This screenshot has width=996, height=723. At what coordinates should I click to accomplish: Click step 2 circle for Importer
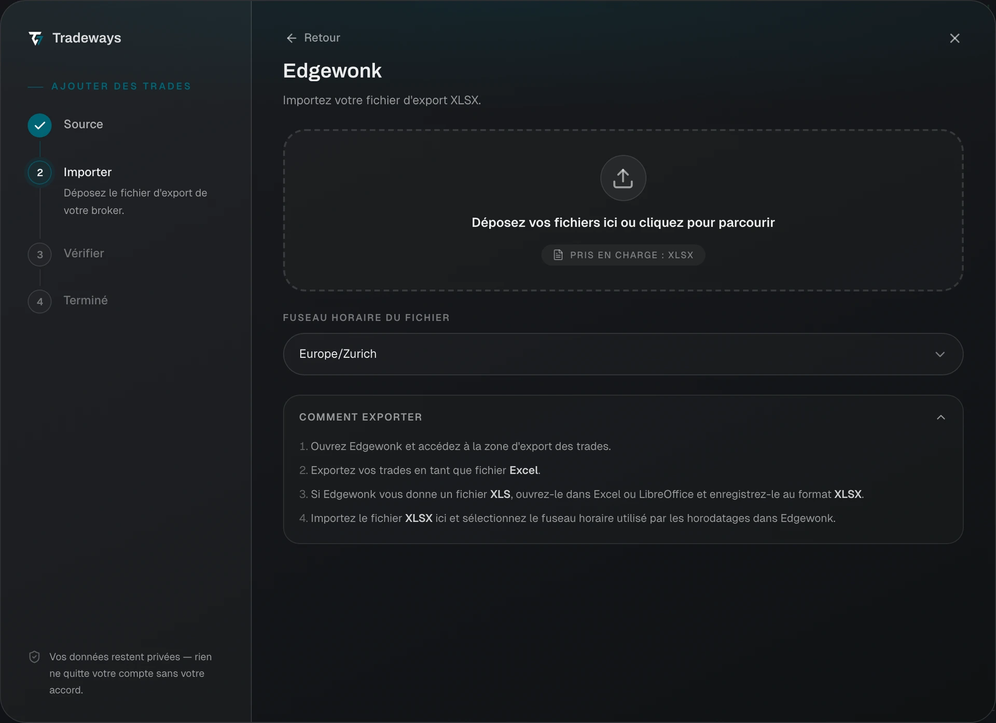pos(40,173)
